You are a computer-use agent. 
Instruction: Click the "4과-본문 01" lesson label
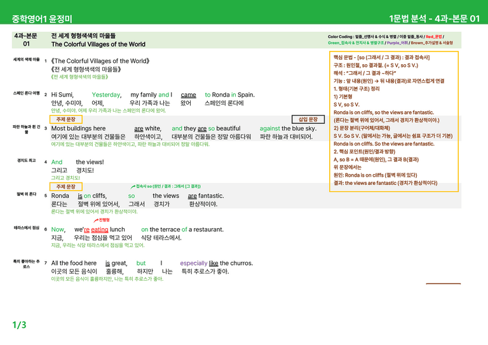[x=26, y=40]
